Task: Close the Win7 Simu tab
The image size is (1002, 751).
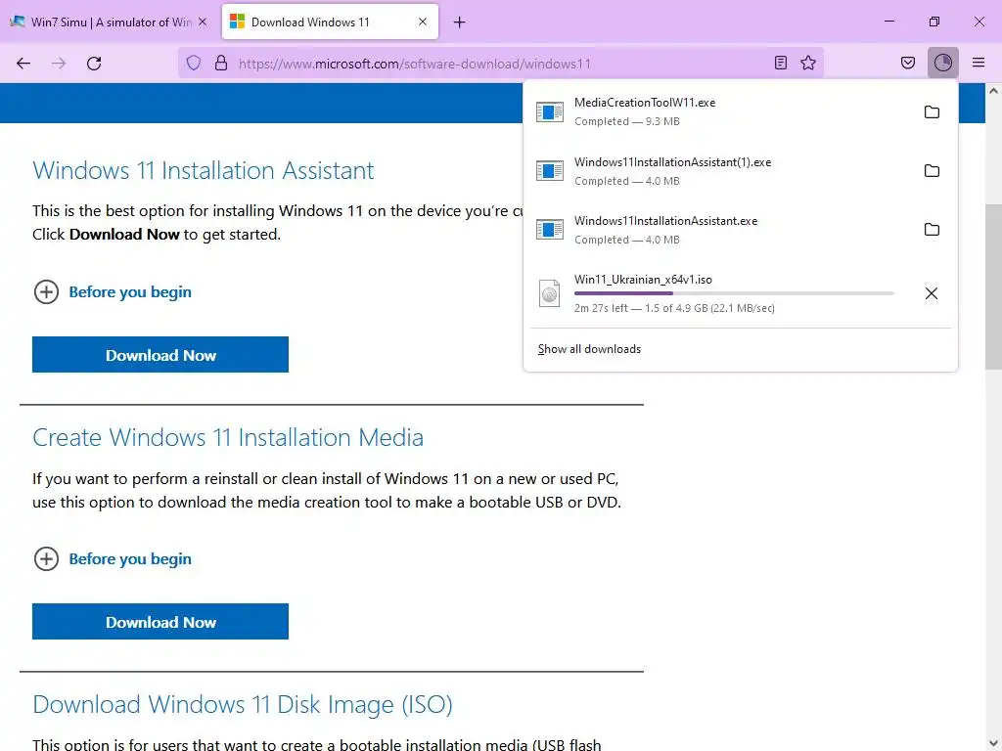Action: tap(203, 22)
